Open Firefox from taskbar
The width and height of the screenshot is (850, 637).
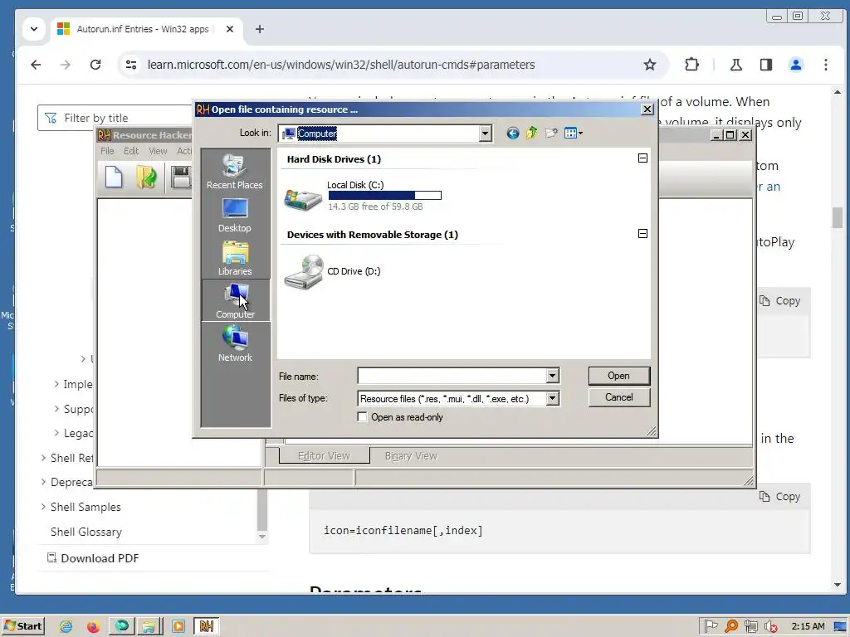(x=93, y=627)
